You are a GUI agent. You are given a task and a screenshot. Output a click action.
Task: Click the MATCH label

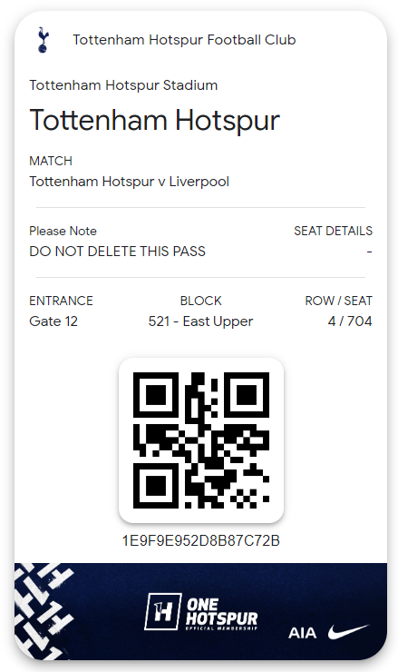(x=51, y=161)
